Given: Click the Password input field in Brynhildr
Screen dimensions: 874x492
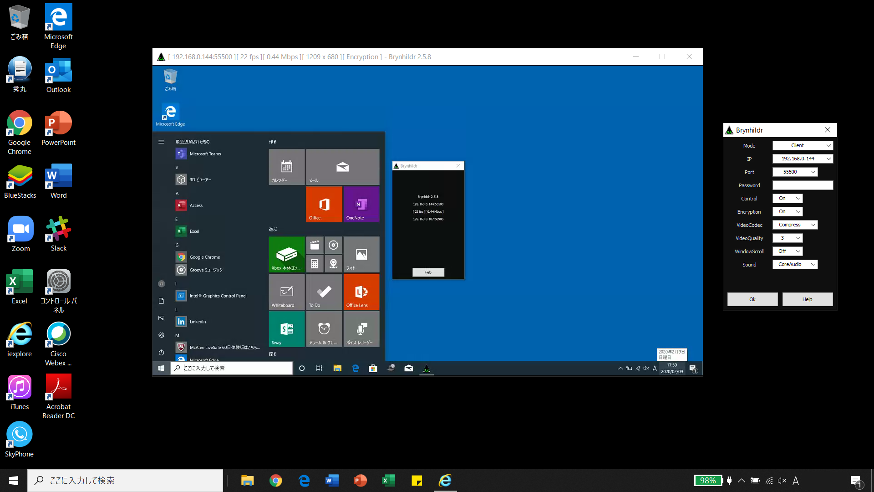Looking at the screenshot, I should click(x=803, y=185).
